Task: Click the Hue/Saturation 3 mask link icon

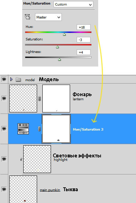Action: point(40,129)
